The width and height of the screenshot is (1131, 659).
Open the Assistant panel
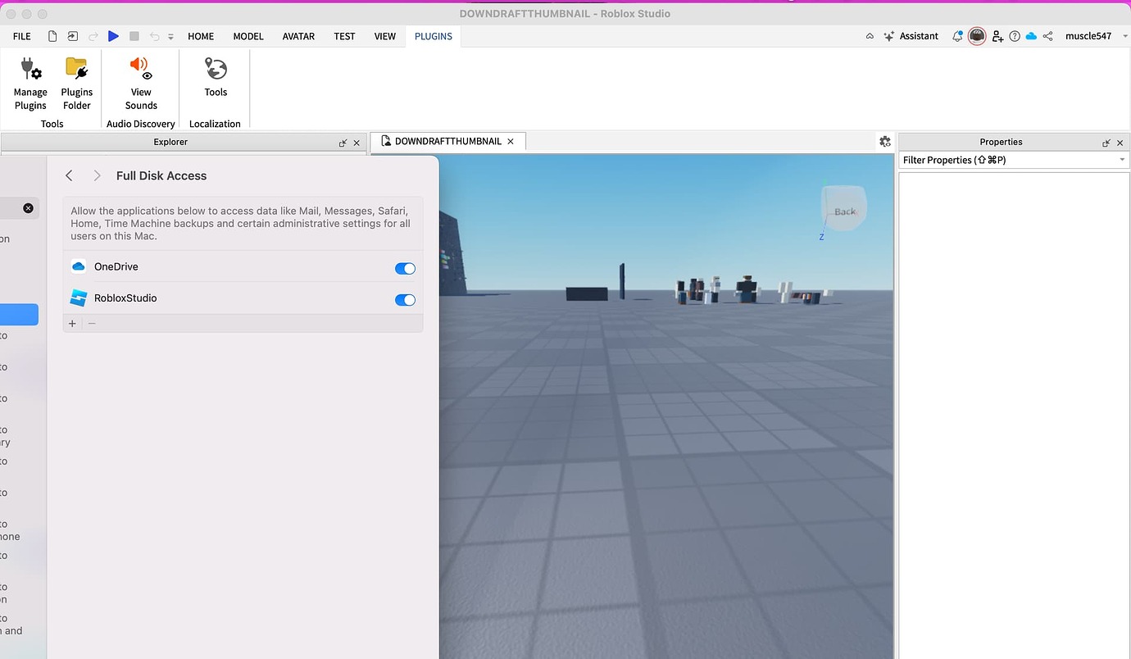click(x=911, y=36)
